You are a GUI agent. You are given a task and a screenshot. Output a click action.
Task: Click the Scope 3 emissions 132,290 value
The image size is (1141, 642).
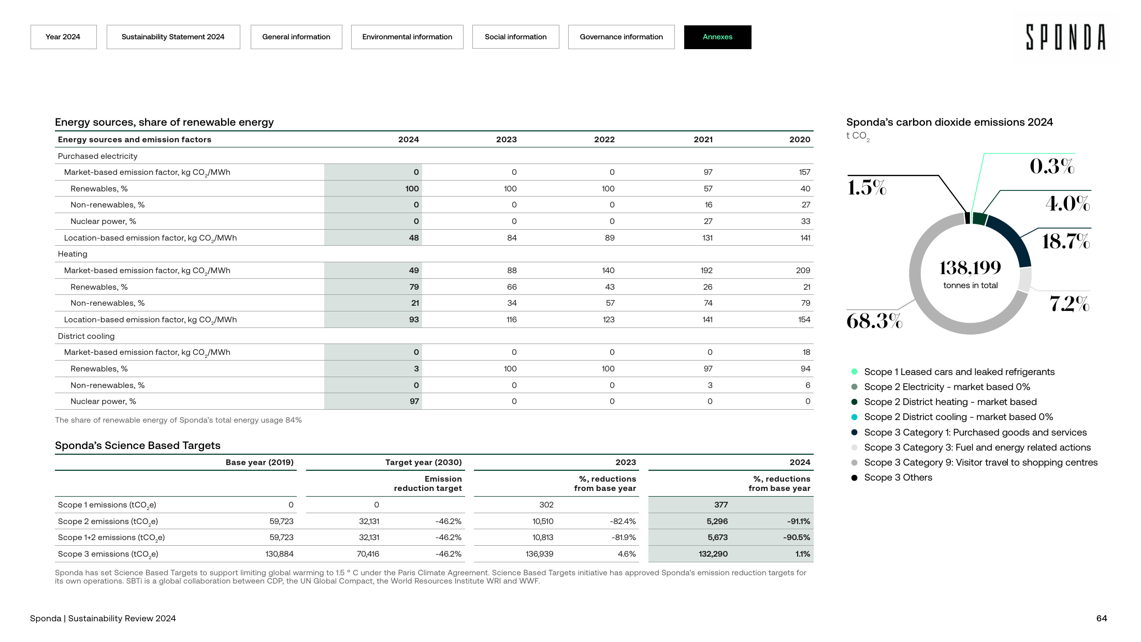click(x=713, y=554)
